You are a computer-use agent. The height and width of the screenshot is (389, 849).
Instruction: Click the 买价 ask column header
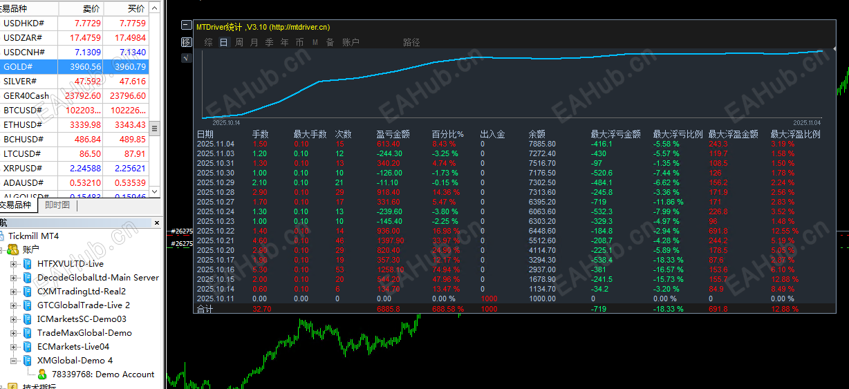coord(127,8)
